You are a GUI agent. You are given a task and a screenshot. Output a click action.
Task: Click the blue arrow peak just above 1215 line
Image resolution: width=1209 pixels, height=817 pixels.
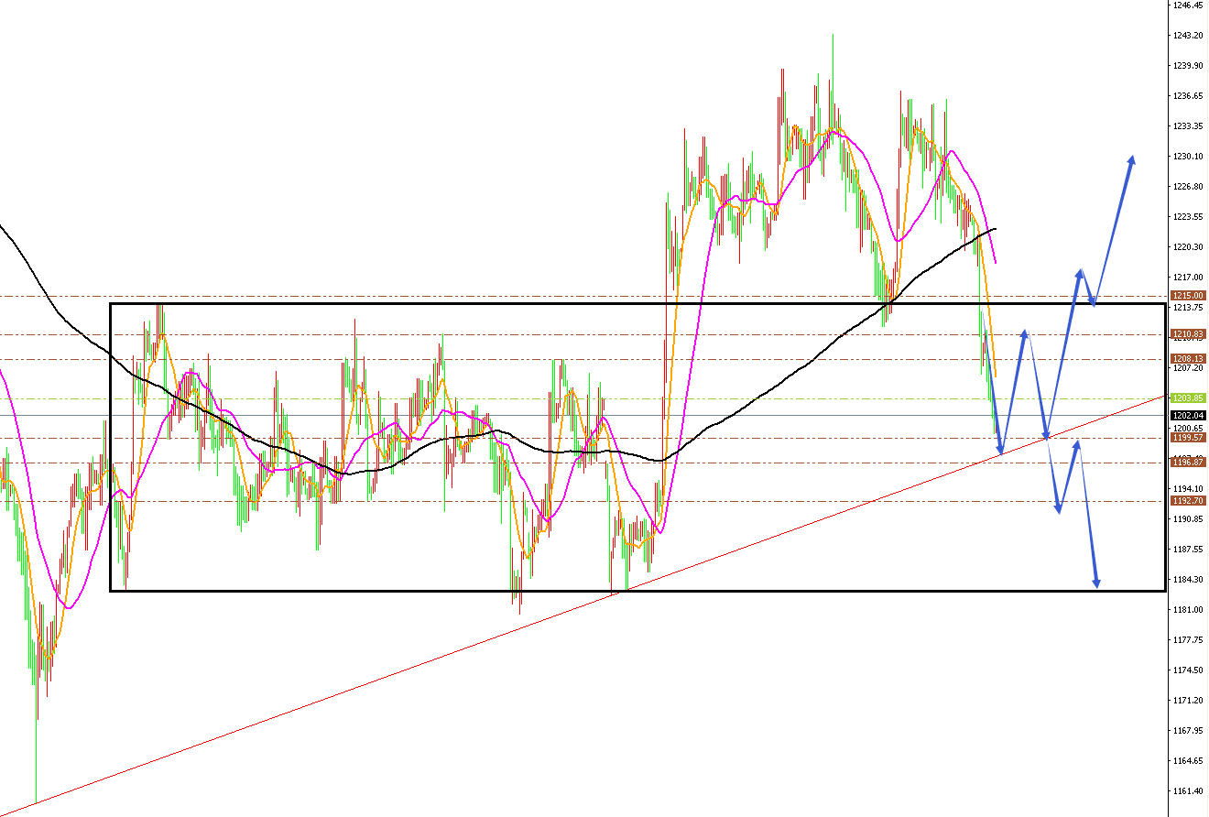coord(1081,272)
